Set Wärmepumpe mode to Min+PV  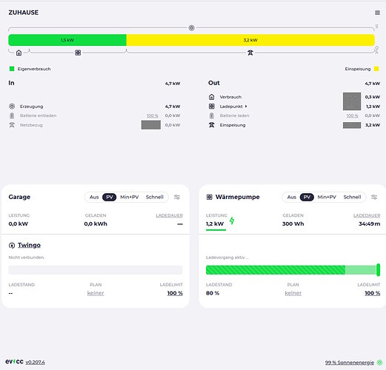click(x=327, y=197)
